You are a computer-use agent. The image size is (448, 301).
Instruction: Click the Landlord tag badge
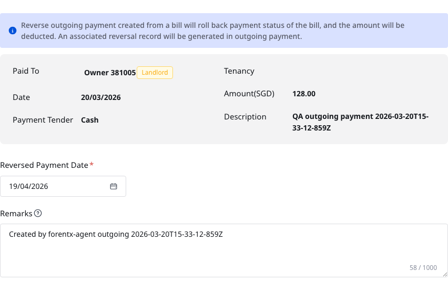[x=155, y=73]
